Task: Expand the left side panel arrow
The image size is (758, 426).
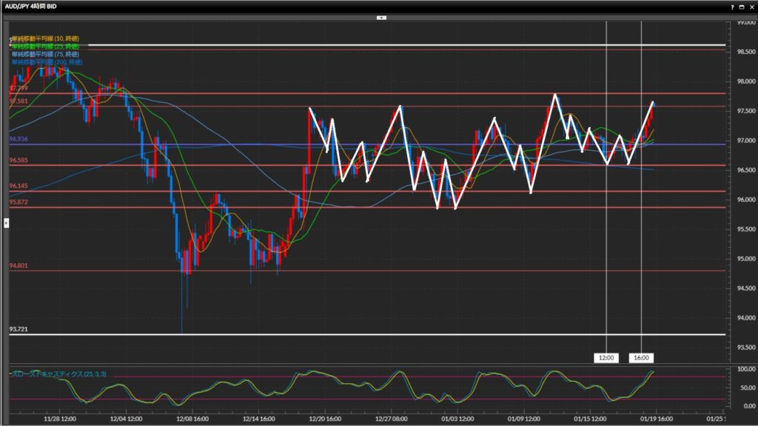Action: pos(5,222)
